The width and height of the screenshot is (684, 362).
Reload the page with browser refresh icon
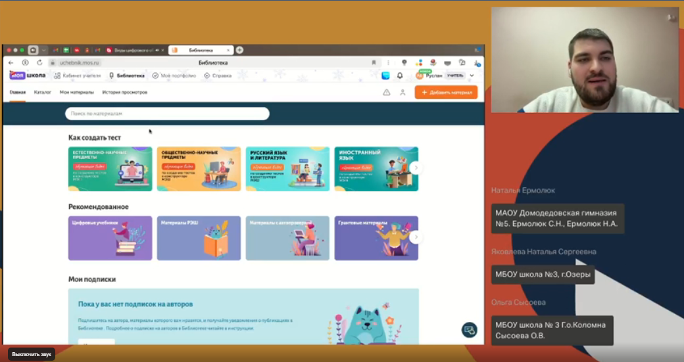(x=39, y=62)
